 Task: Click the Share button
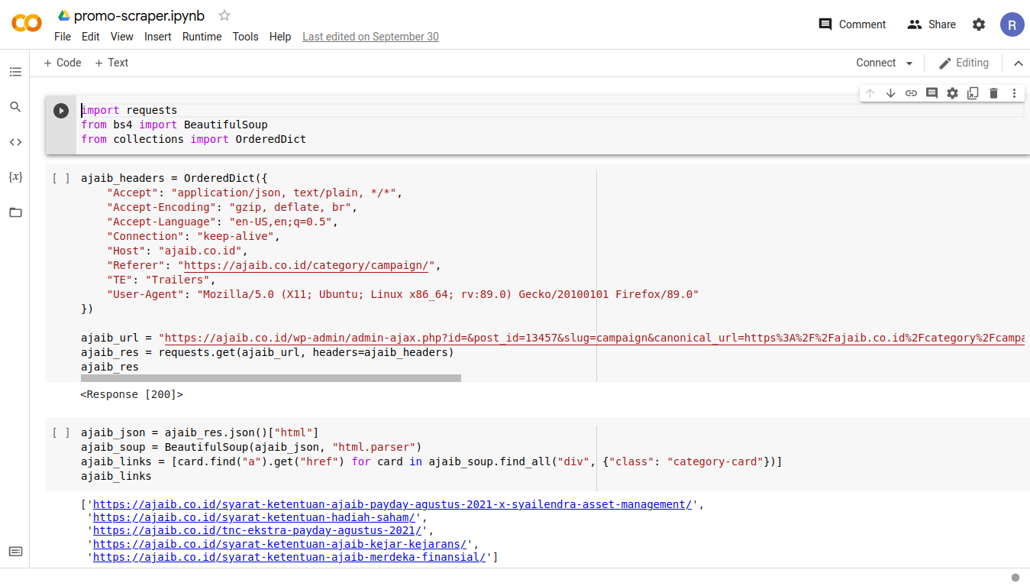(x=932, y=24)
